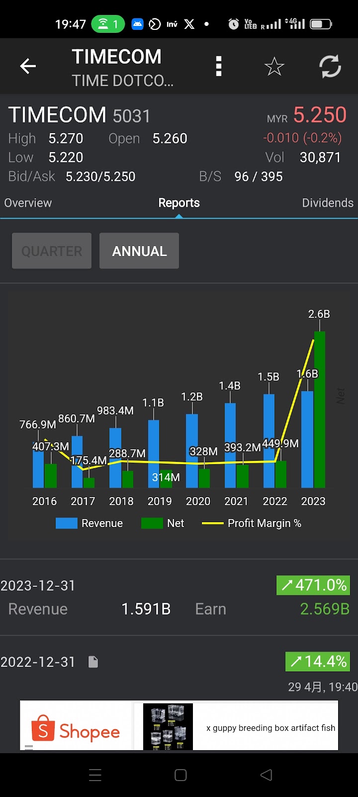Tap the 2023 green Net bar
Screen dimensions: 358x797
coord(320,409)
